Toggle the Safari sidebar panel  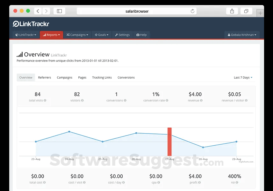(59, 11)
